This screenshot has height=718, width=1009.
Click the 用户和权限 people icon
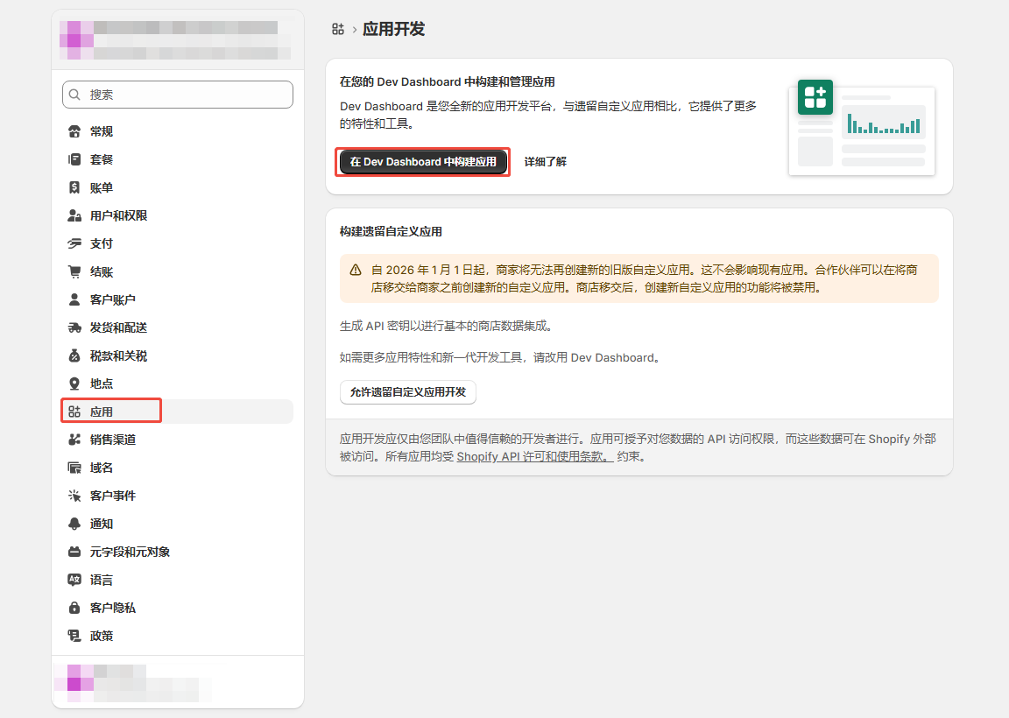74,215
